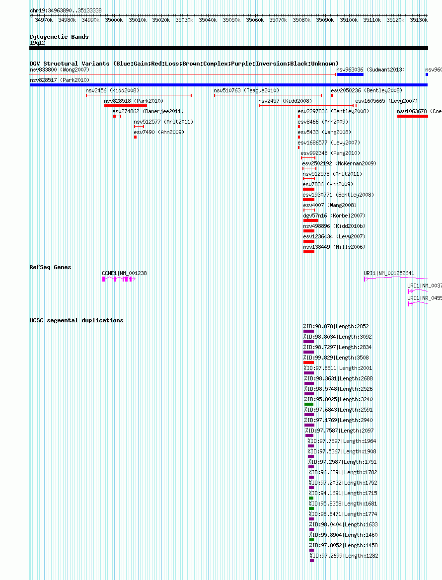Click the black 19q12 cytogenetic band bar

(x=228, y=48)
